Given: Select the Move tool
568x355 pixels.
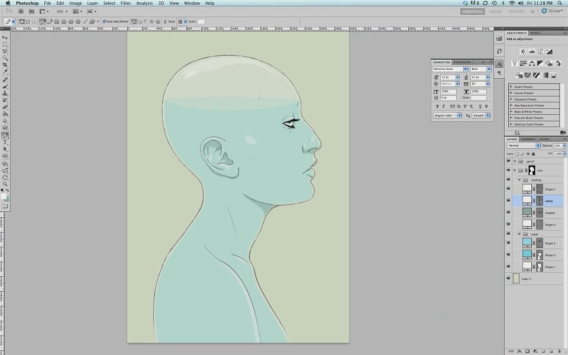Looking at the screenshot, I should [6, 37].
